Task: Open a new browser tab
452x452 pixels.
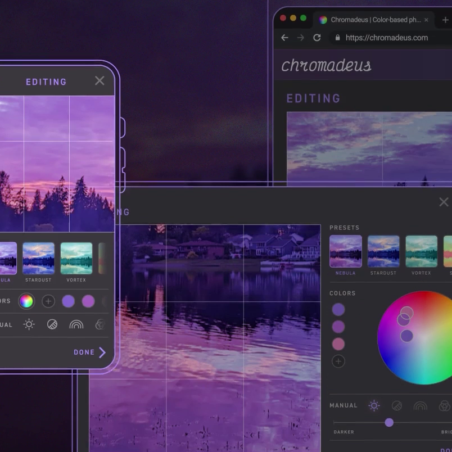Action: [x=445, y=20]
